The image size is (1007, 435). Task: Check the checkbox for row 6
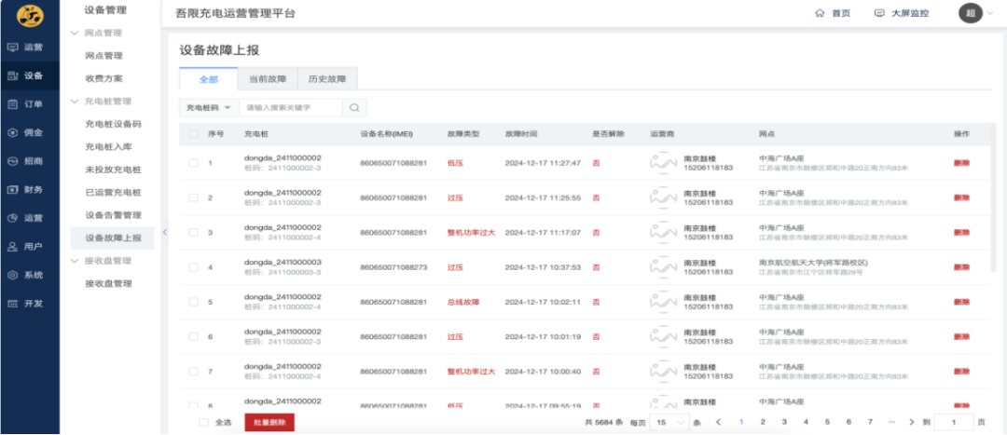193,336
